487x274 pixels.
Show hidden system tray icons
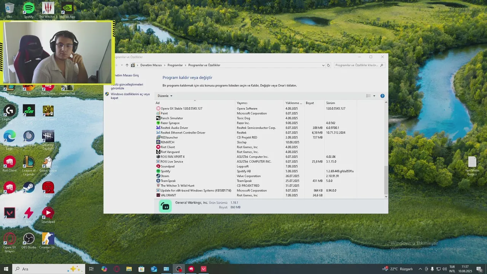(x=420, y=269)
